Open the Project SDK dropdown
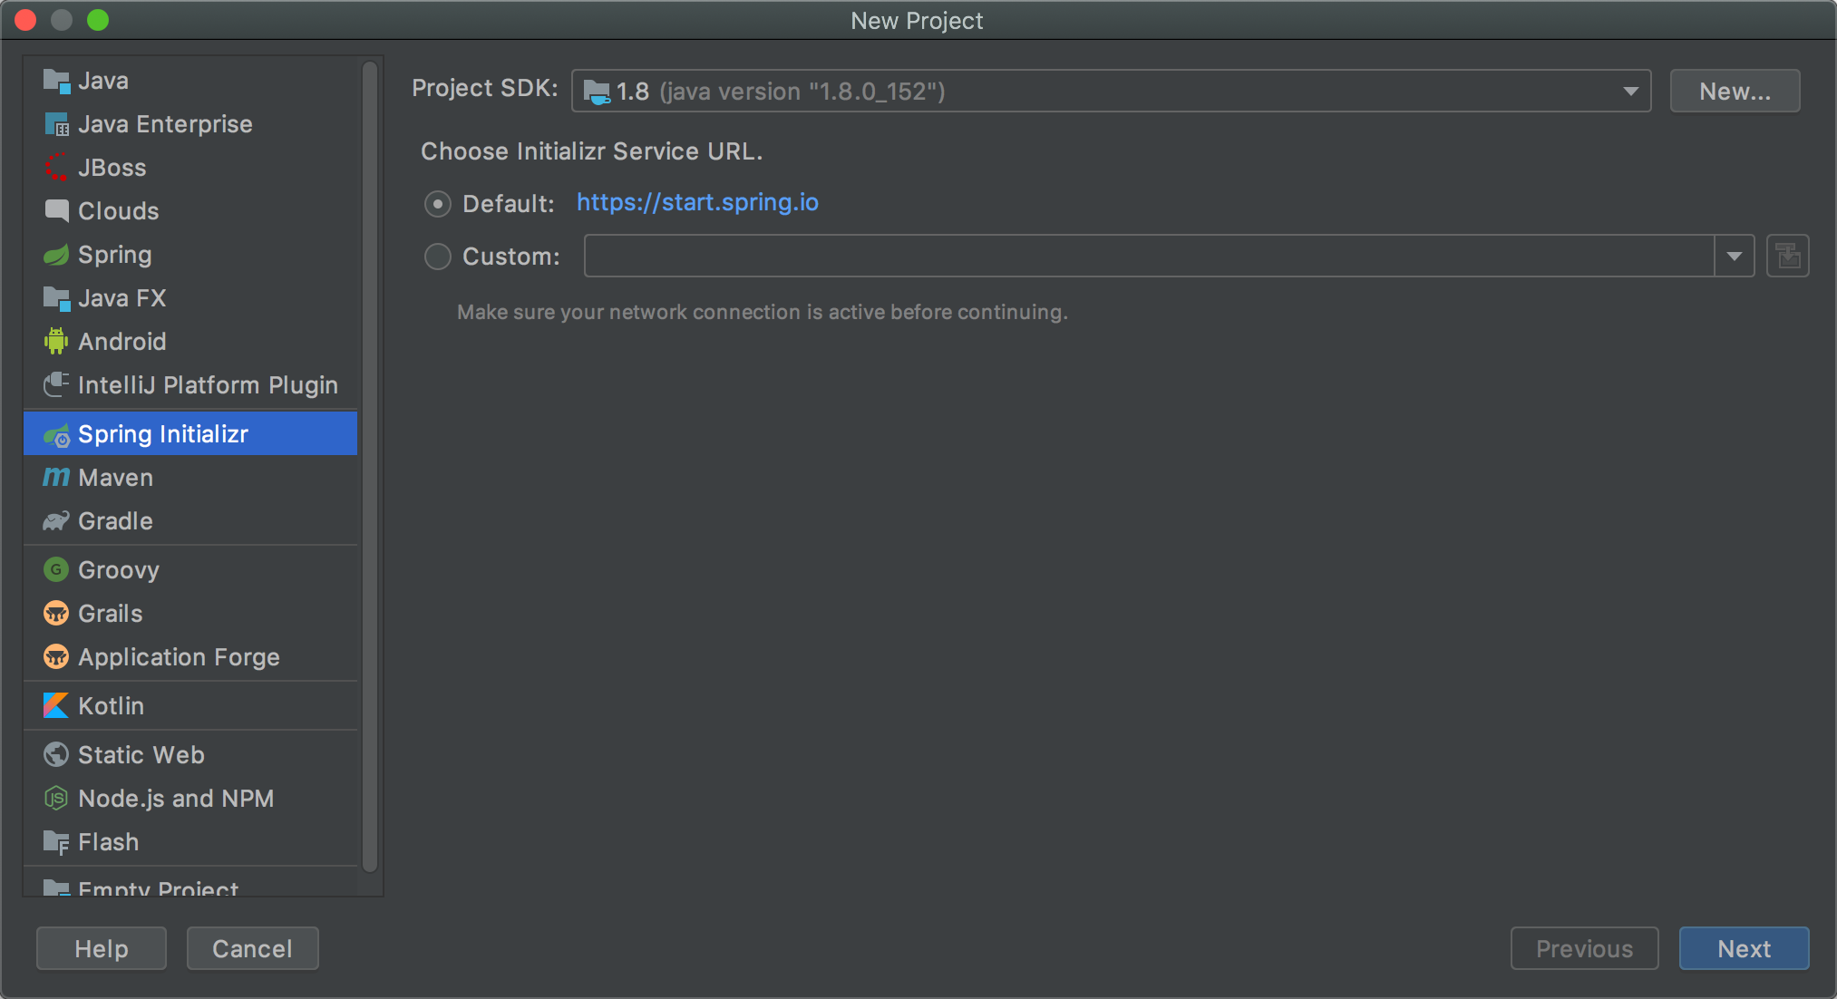The height and width of the screenshot is (999, 1837). pos(1111,92)
